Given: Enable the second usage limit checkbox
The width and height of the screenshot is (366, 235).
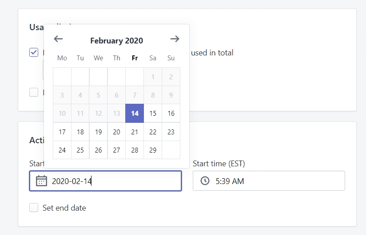Looking at the screenshot, I should pyautogui.click(x=34, y=92).
